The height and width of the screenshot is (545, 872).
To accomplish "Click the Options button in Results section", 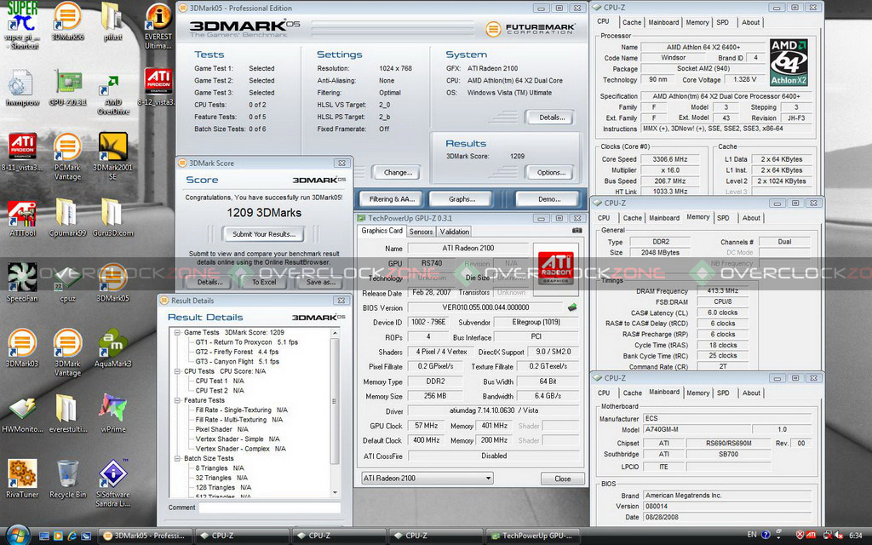I will [551, 172].
